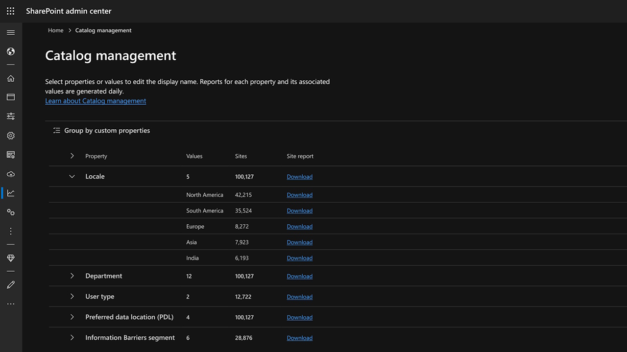The width and height of the screenshot is (627, 352).
Task: Open the sliders Policies icon in sidebar
Action: pyautogui.click(x=11, y=116)
